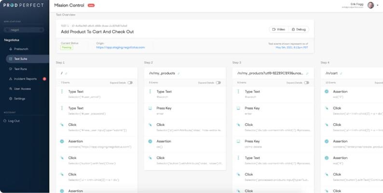Enable Expand Details switch in Step 2
383x193 pixels.
click(219, 83)
